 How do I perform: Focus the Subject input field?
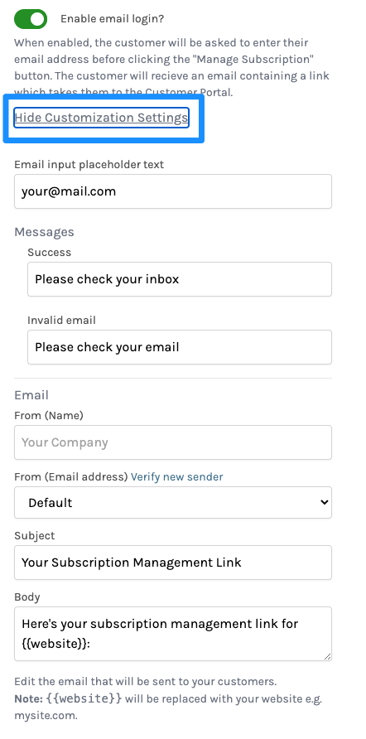[x=173, y=563]
